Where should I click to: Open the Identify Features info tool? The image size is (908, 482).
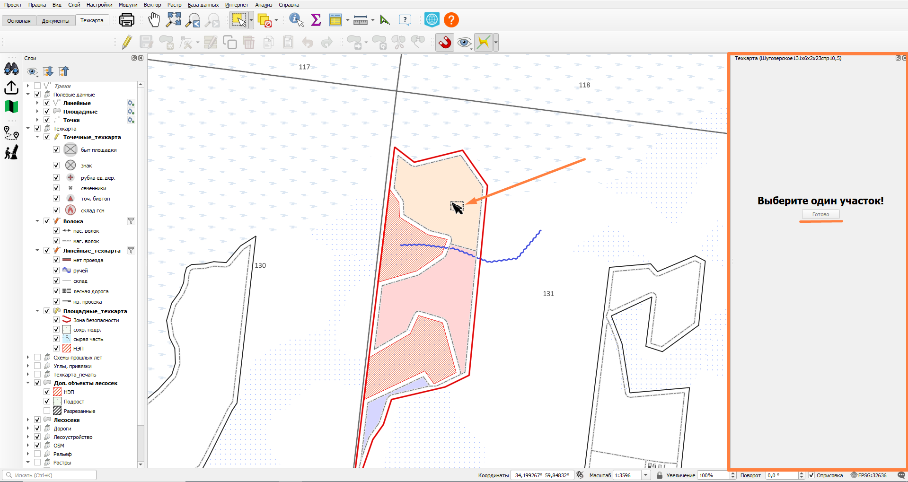(x=296, y=20)
